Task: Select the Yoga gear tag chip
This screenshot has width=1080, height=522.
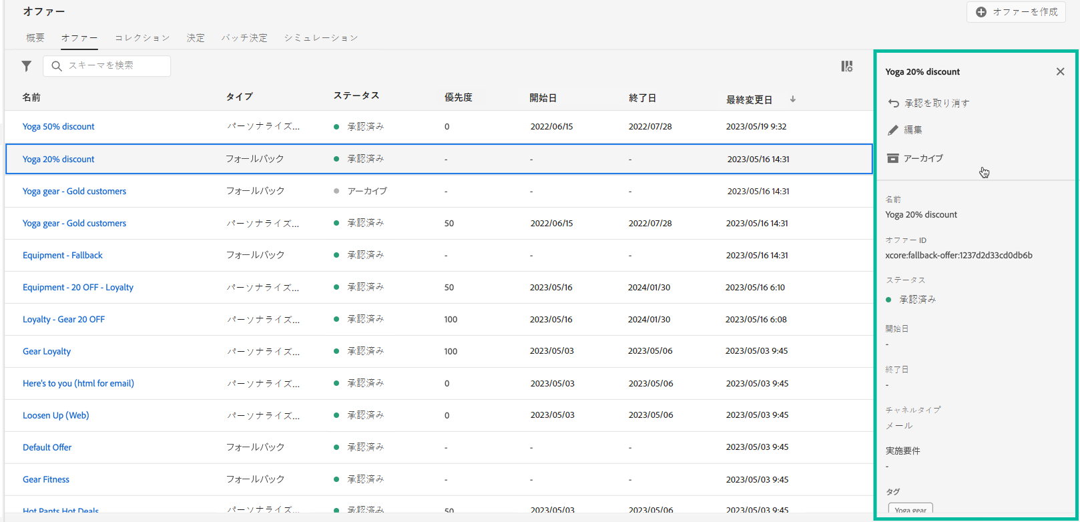Action: coord(910,511)
